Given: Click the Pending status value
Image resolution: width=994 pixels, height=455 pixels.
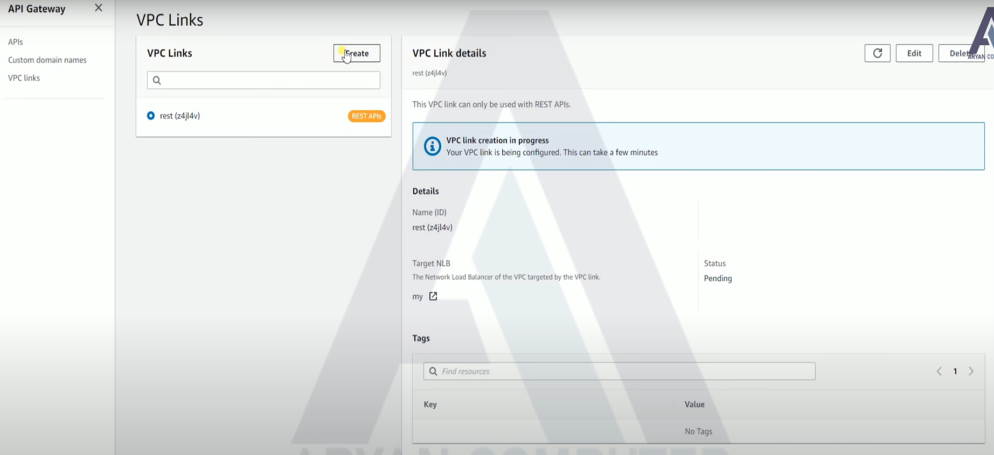Looking at the screenshot, I should [x=718, y=279].
